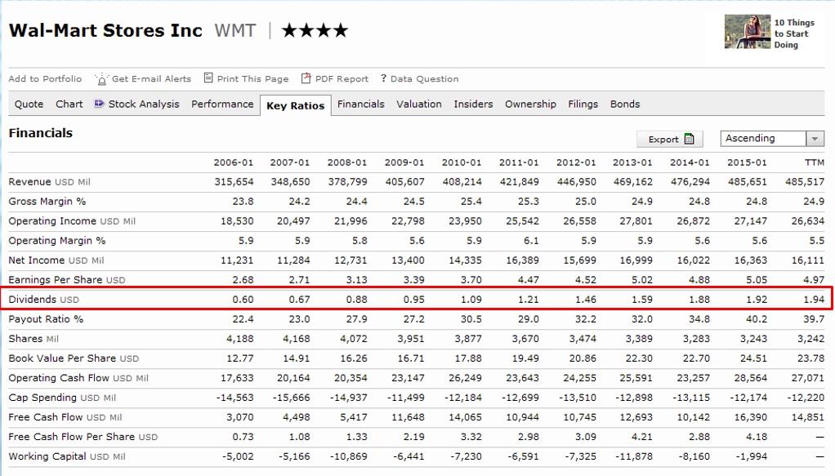Click the Ascending dropdown arrow
The width and height of the screenshot is (835, 476).
(815, 139)
